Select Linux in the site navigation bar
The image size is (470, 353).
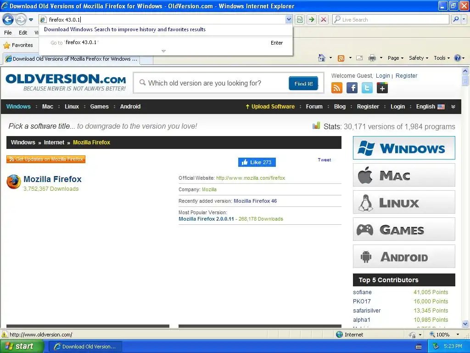coord(72,107)
